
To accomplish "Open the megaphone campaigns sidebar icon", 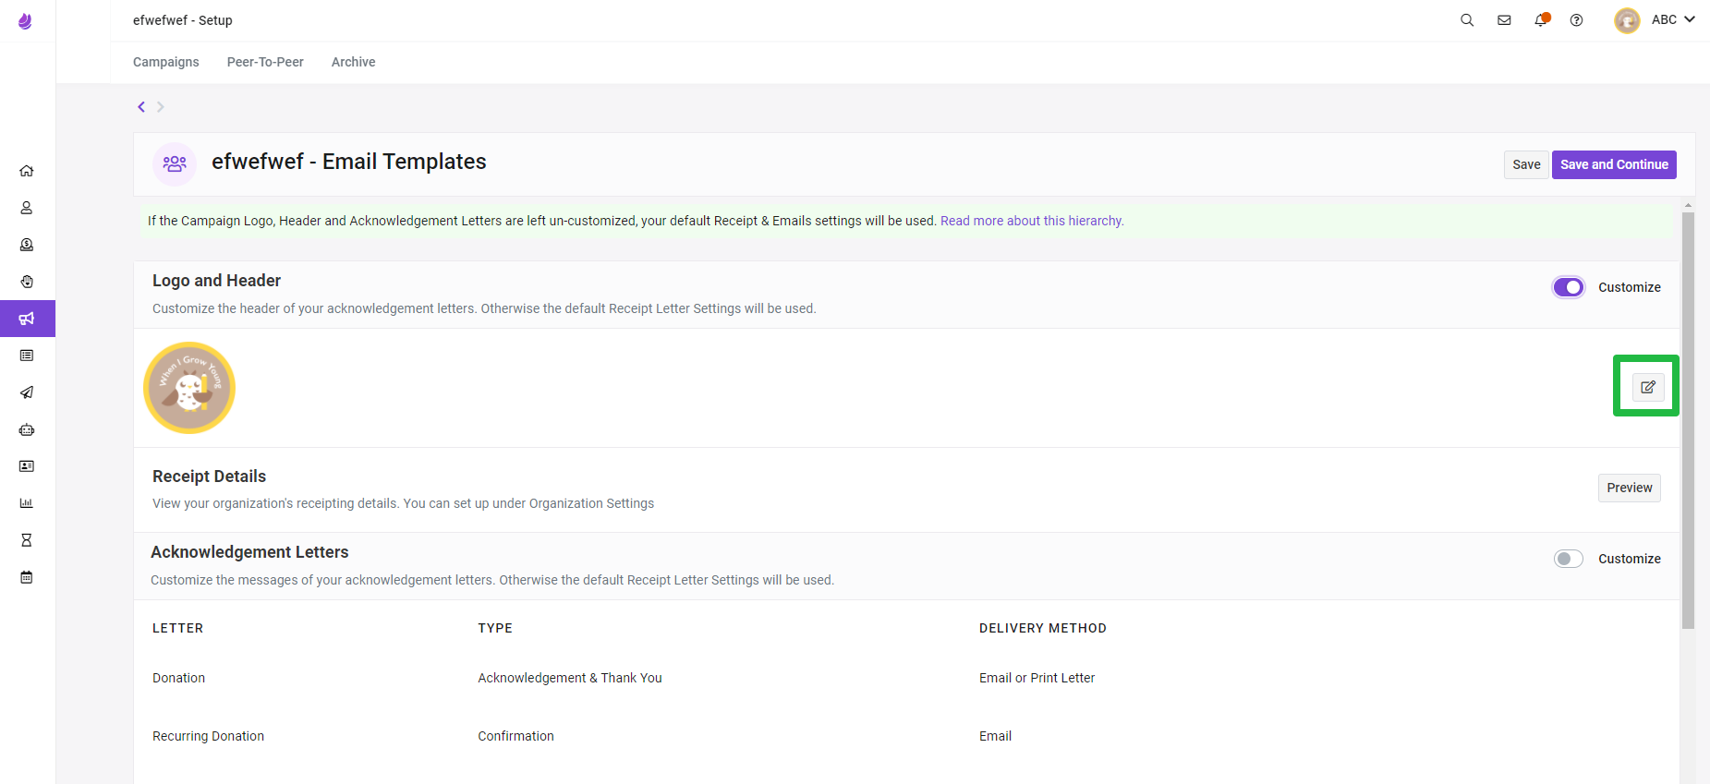I will click(27, 319).
